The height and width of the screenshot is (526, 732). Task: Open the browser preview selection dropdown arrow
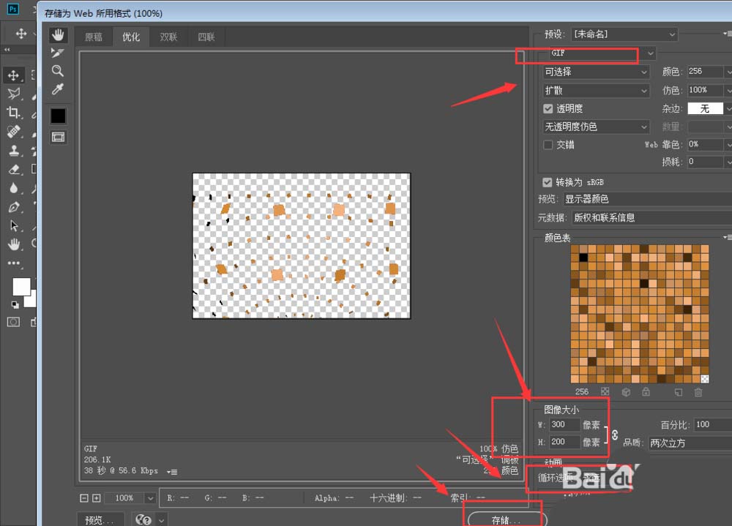click(161, 519)
